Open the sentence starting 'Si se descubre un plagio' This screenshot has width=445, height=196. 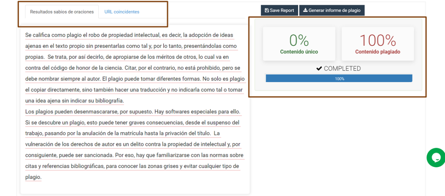(x=130, y=123)
